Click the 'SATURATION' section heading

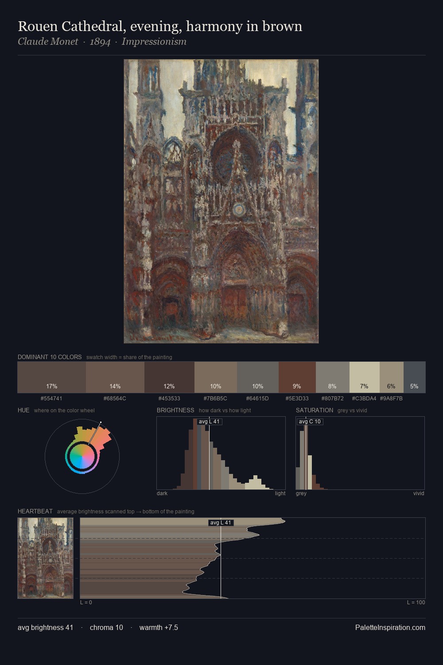pos(315,410)
